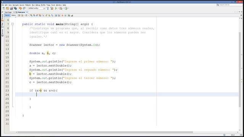Click the Back navigation icon in editor toolbar

click(22, 15)
